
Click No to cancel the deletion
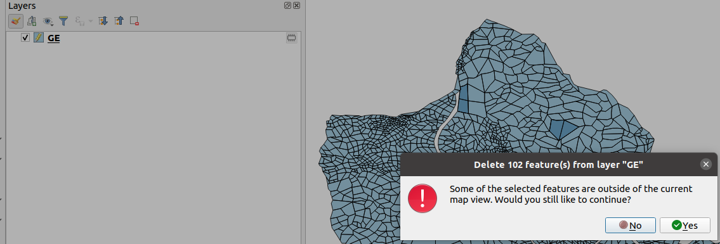[630, 225]
